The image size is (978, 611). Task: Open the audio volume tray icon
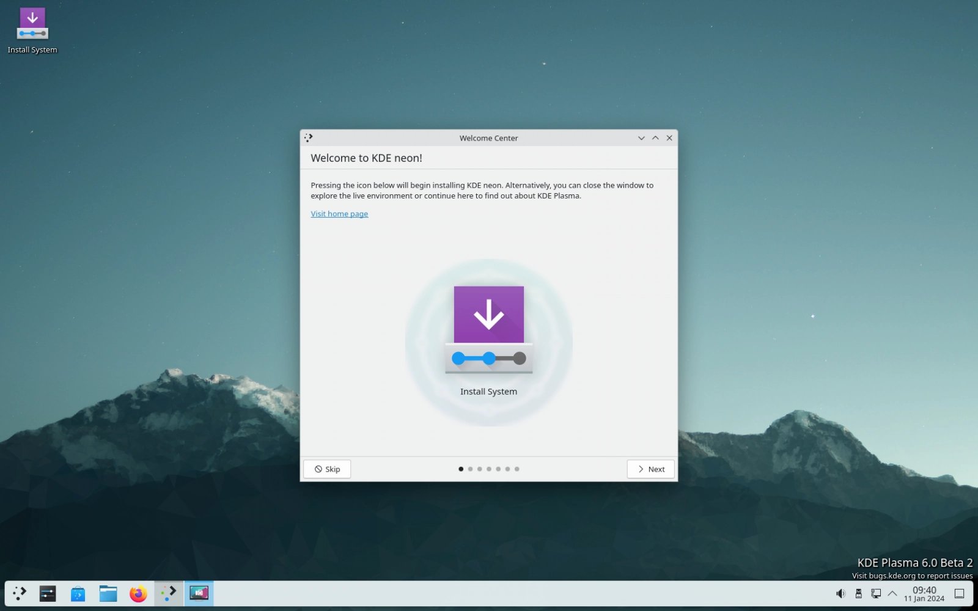[841, 593]
